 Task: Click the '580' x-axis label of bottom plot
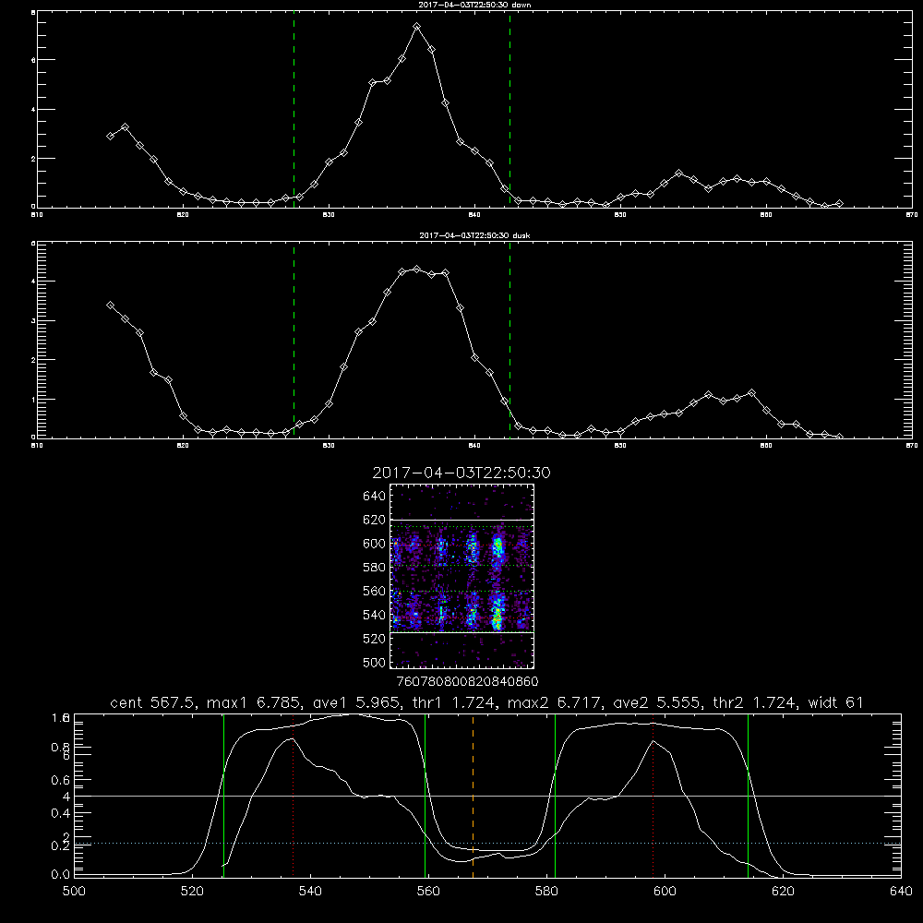[546, 892]
